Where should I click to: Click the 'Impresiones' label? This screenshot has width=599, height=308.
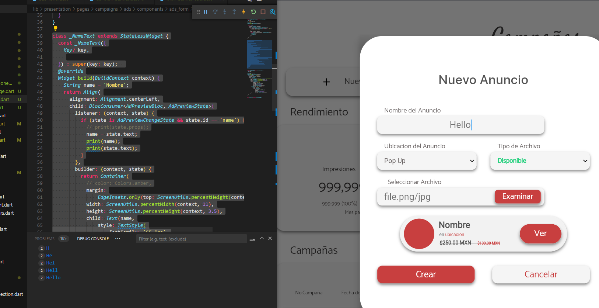tap(339, 169)
